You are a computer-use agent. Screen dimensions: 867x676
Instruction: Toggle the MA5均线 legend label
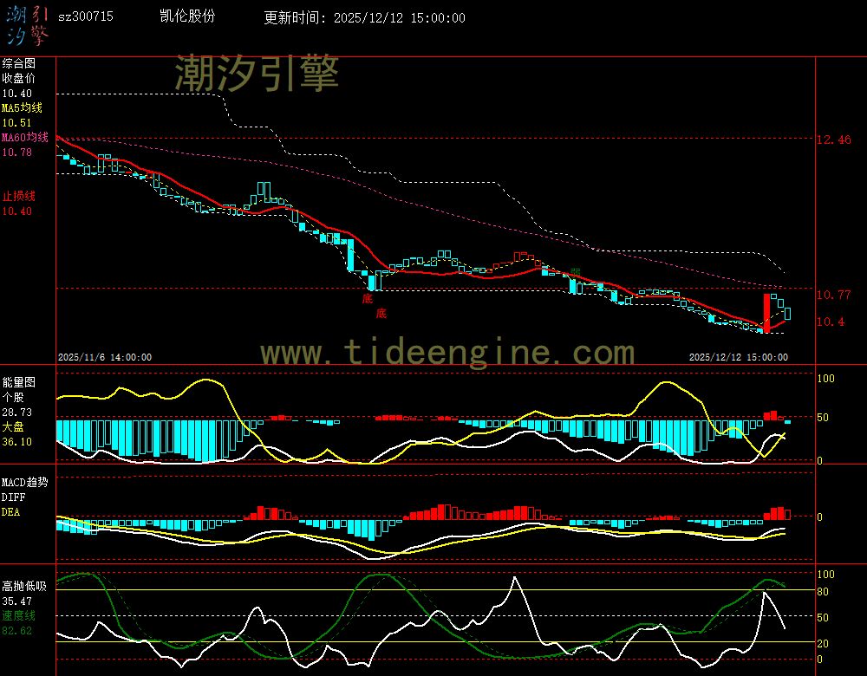click(x=22, y=107)
